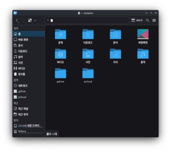Screen dimensions: 171x152
Task: Click the 폴더 10개 status text
Action: click(52, 134)
